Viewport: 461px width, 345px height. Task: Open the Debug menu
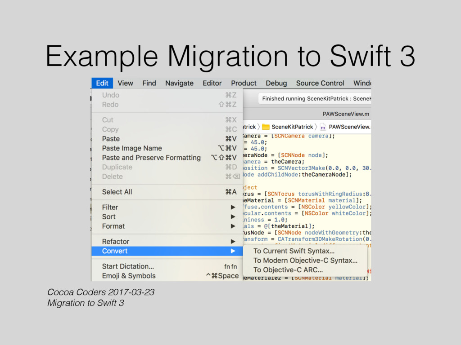[276, 83]
